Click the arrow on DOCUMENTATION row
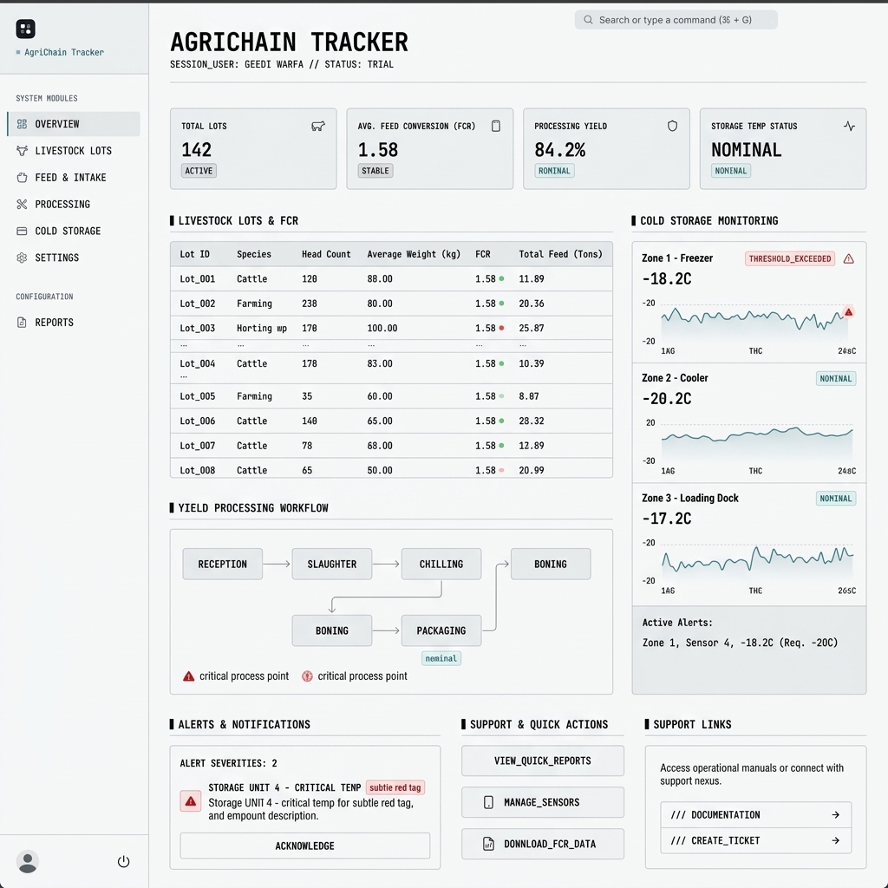This screenshot has height=888, width=888. point(836,815)
